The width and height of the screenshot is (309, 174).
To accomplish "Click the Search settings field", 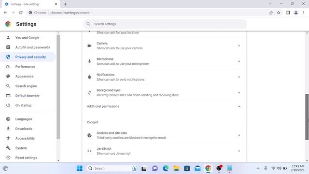I will [x=165, y=24].
